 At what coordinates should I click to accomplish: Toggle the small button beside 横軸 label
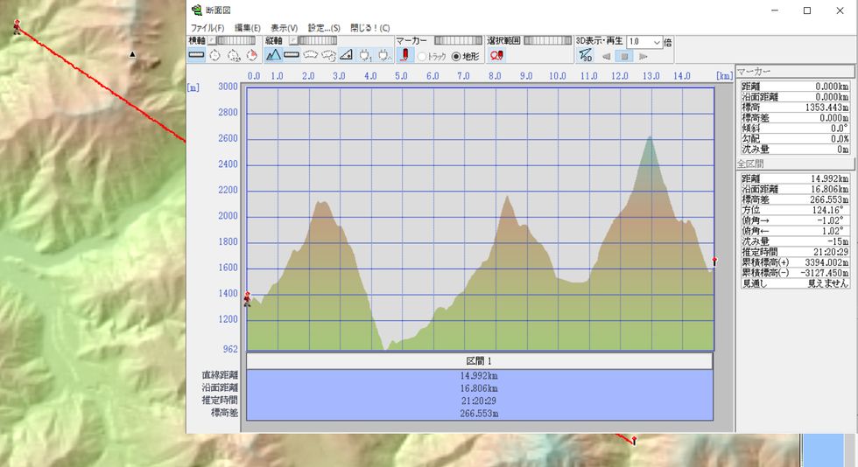pyautogui.click(x=212, y=40)
